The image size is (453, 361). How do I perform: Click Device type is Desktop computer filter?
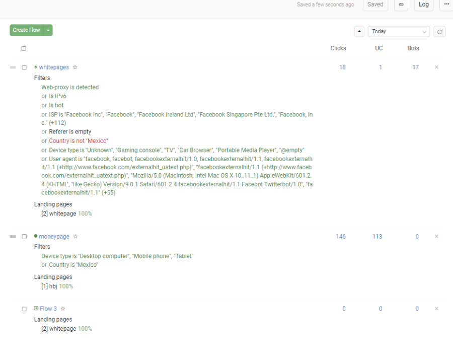(x=117, y=256)
